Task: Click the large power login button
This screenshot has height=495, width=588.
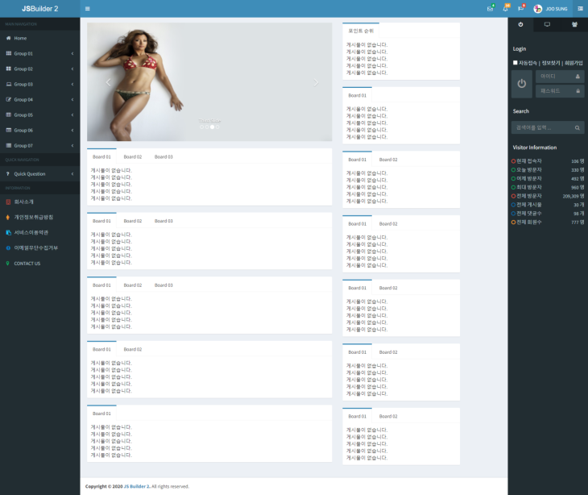Action: click(x=521, y=84)
